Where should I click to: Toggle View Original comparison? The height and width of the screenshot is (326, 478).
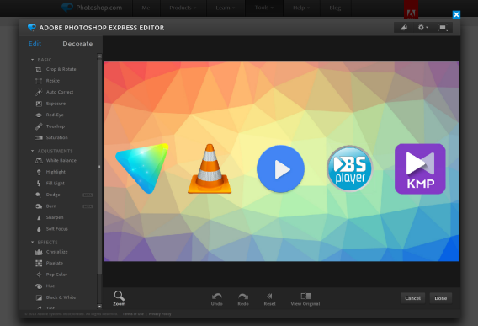[x=305, y=299]
